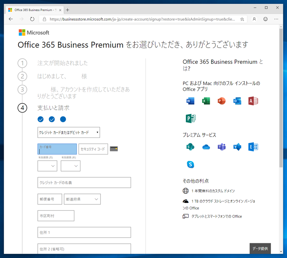
Task: View site info via padlock icon
Action: [45, 19]
